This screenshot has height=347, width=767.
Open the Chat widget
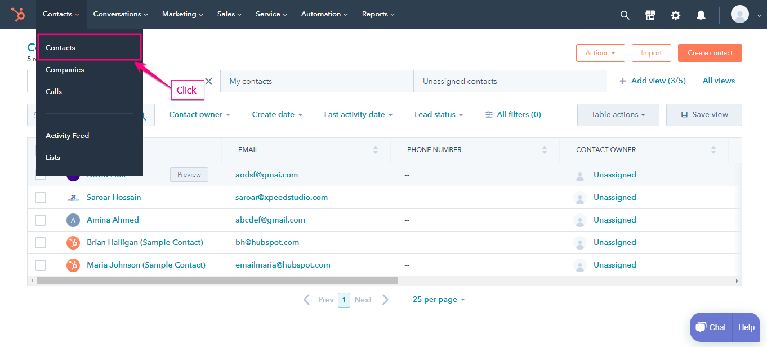click(710, 327)
